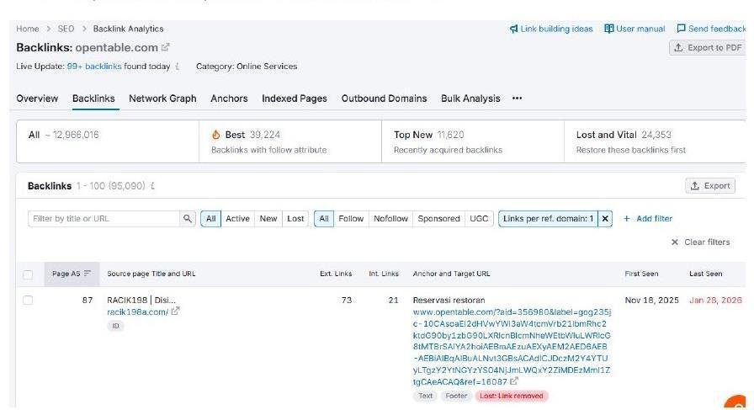Click the Nov 18, 2025 first seen date

click(651, 301)
